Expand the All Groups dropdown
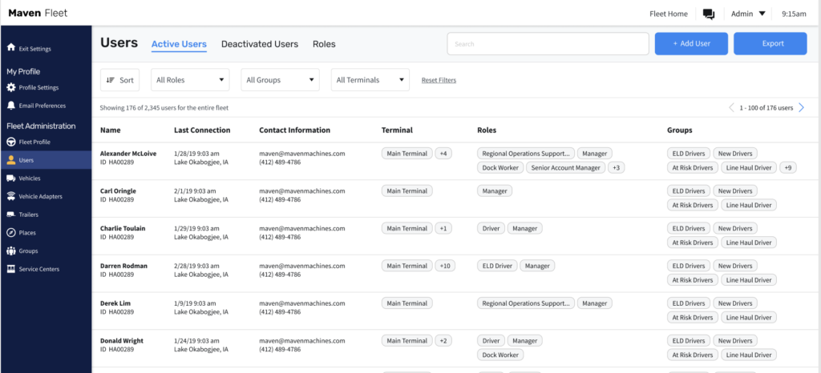Viewport: 821px width, 373px height. (280, 80)
